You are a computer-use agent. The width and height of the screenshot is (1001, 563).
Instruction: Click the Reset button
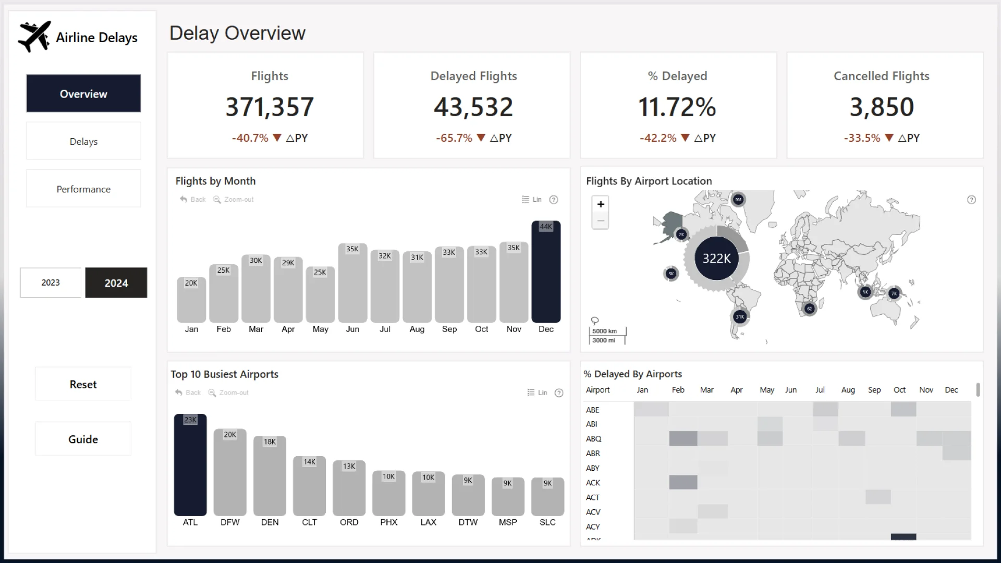point(83,384)
